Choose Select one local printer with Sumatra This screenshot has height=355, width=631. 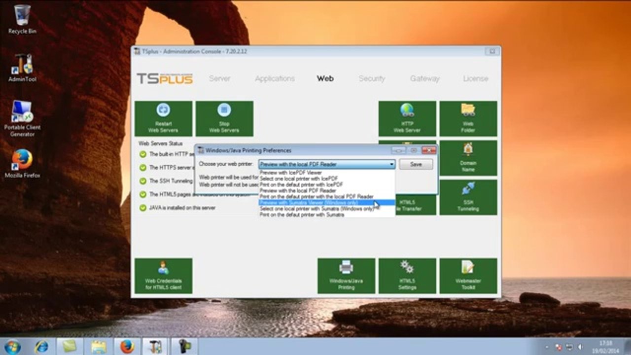tap(327, 209)
